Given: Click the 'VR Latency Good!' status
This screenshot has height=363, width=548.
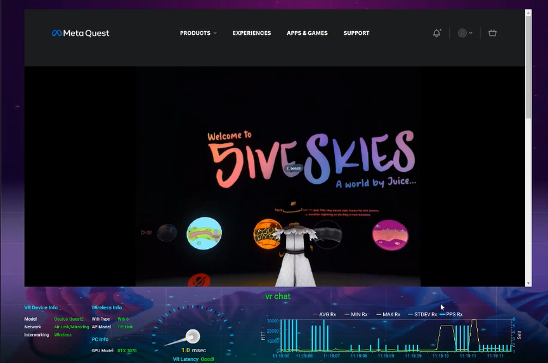Looking at the screenshot, I should [193, 359].
